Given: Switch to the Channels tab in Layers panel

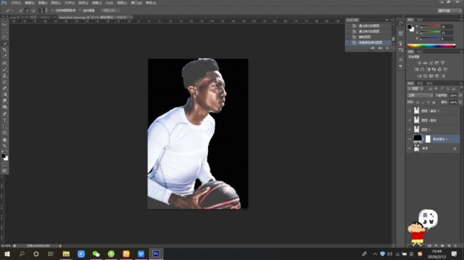Looking at the screenshot, I should [x=420, y=83].
